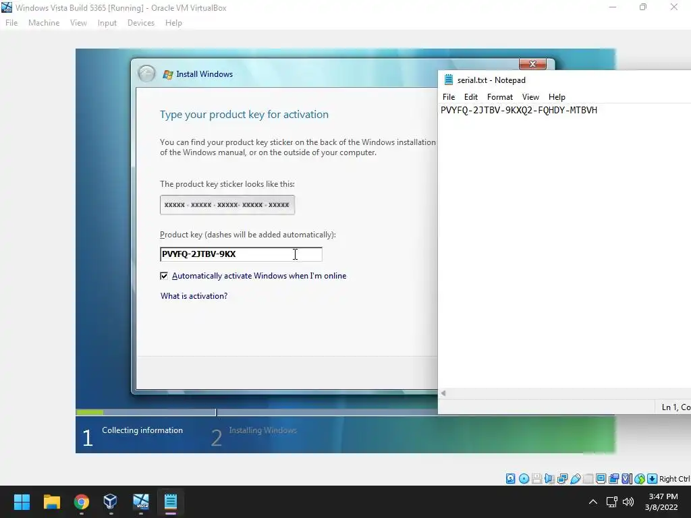Click the optical drive indicator icon
Screen dimensions: 691x518
[524, 479]
